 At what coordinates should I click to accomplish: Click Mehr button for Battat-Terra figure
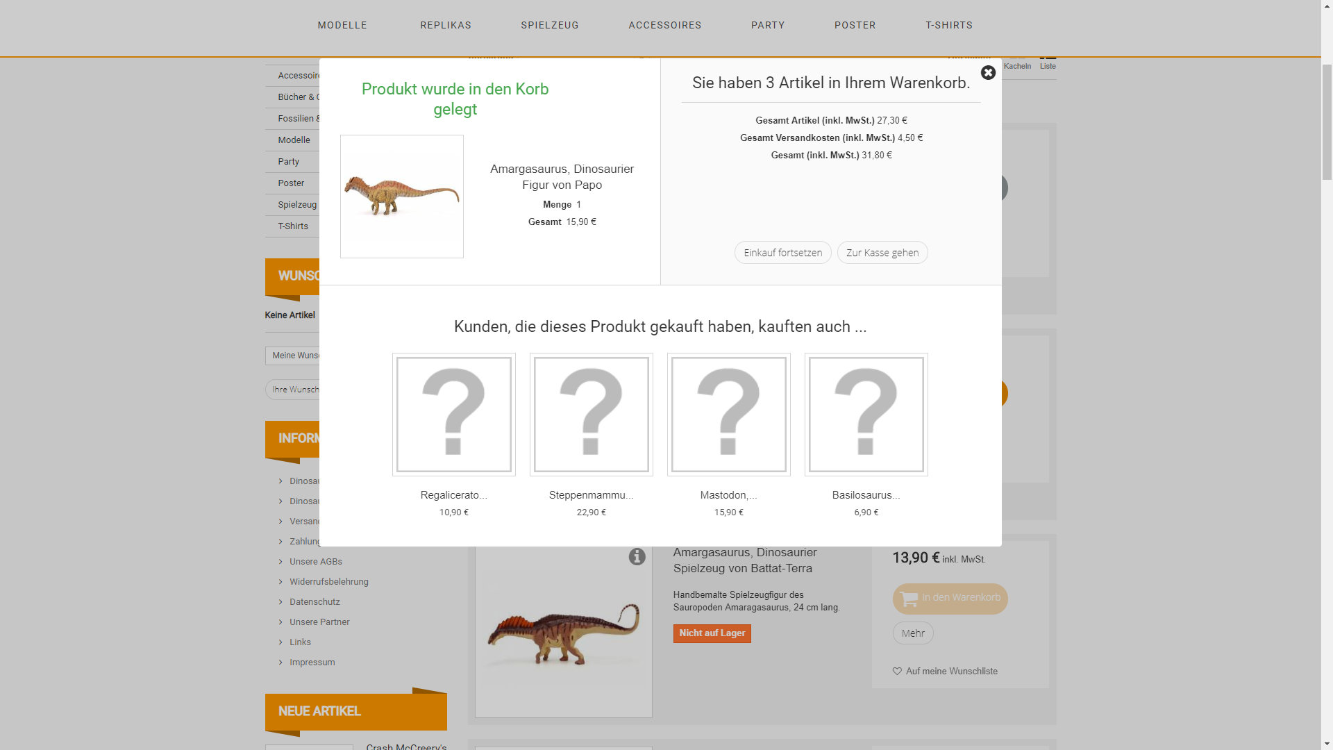(912, 633)
